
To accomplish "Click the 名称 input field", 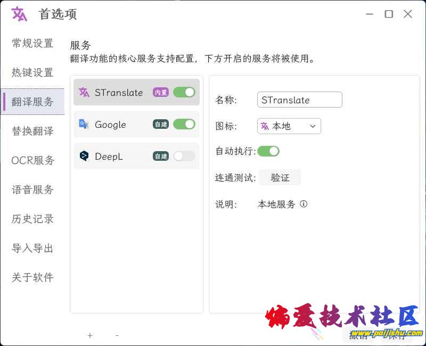I will pos(299,100).
